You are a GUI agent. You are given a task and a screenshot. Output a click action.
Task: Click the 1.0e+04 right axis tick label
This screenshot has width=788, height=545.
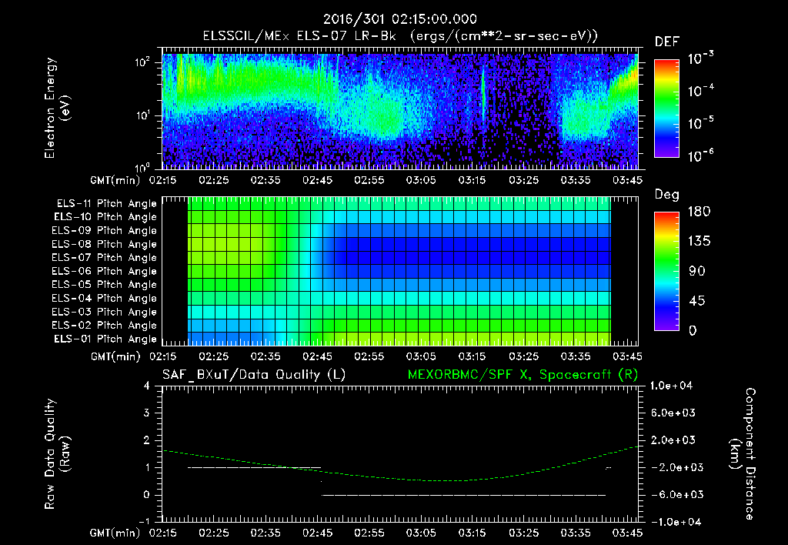click(671, 386)
